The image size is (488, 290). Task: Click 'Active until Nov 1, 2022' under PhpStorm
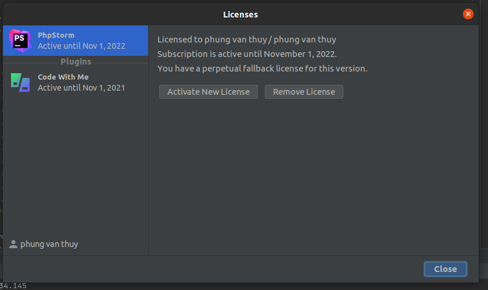(81, 46)
